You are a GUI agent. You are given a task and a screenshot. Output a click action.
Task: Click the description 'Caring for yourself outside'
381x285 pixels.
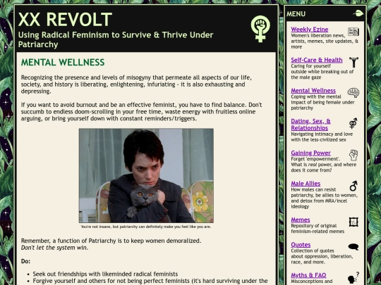322,72
